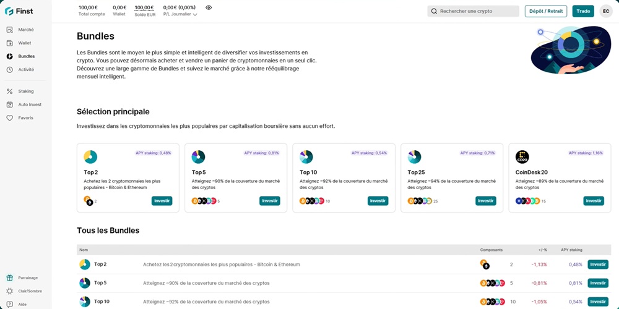Toggle balance visibility eye icon
Viewport: 619px width, 309px height.
click(x=209, y=7)
